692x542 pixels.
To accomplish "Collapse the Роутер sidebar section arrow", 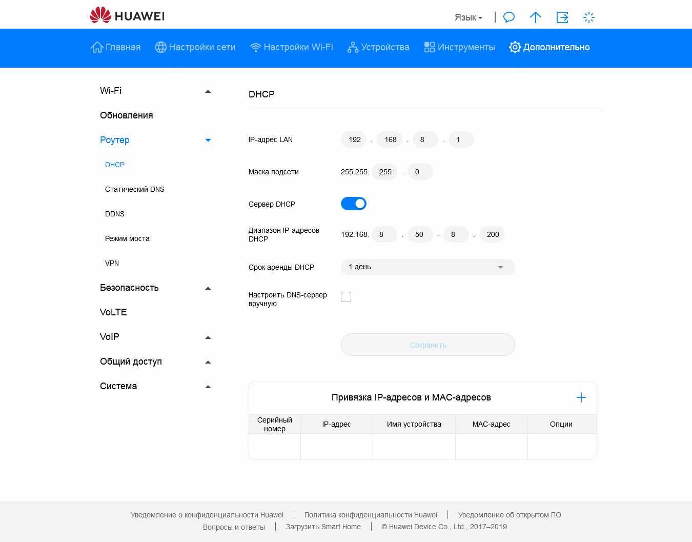I will pyautogui.click(x=208, y=140).
